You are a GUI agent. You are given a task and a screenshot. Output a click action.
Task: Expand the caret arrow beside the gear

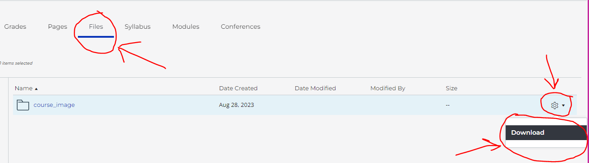[x=563, y=106]
